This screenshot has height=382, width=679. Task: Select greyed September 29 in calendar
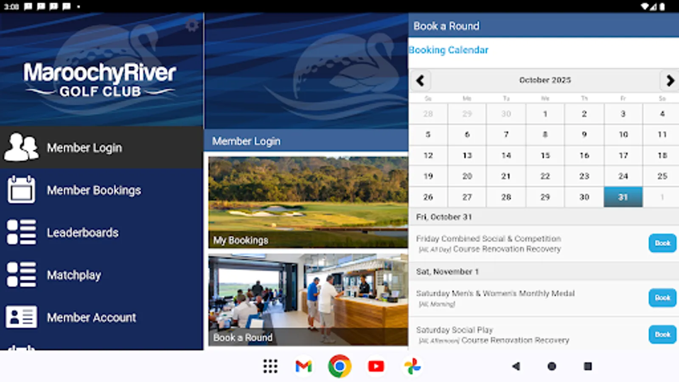click(467, 114)
